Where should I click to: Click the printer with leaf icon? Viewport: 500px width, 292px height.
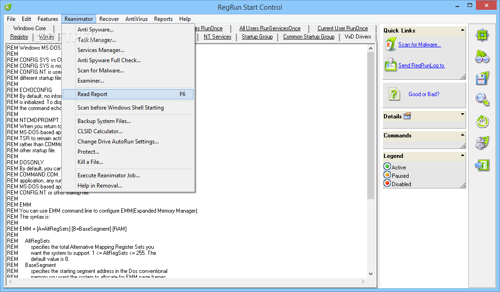tap(482, 143)
